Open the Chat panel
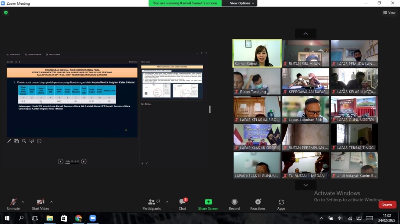The width and height of the screenshot is (400, 224). (182, 204)
